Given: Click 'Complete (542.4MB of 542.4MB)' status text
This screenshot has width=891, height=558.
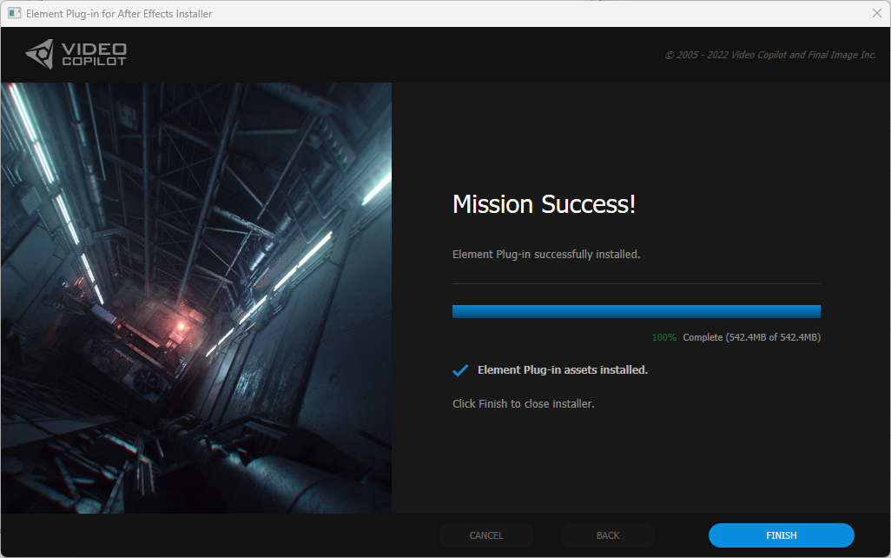Looking at the screenshot, I should [752, 337].
